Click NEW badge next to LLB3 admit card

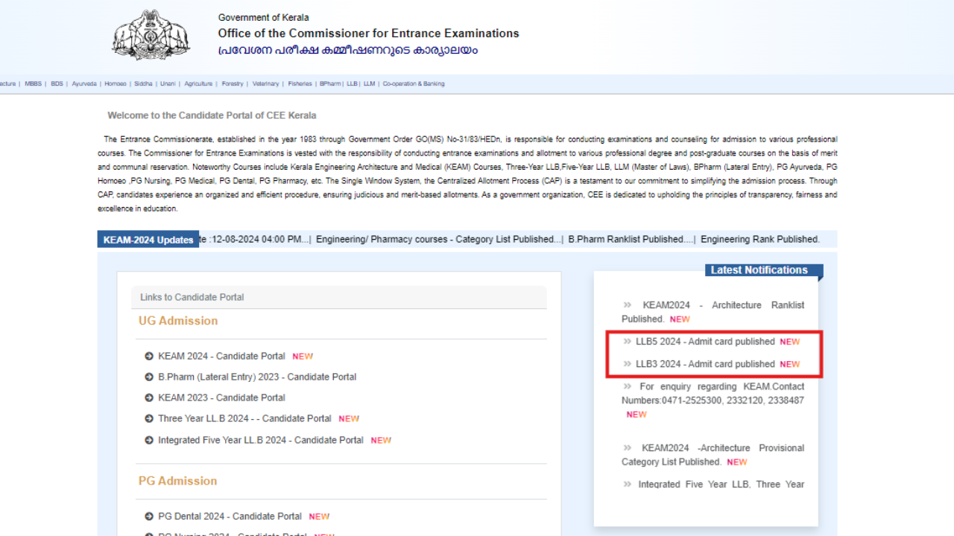point(789,365)
